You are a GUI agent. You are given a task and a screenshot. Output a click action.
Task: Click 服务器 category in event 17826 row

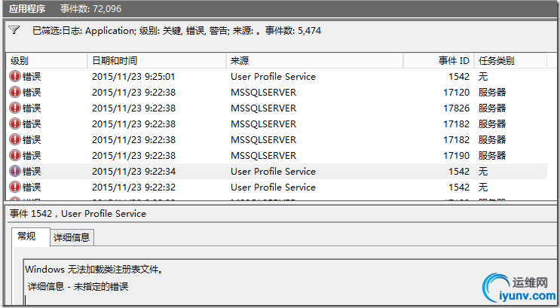(491, 108)
